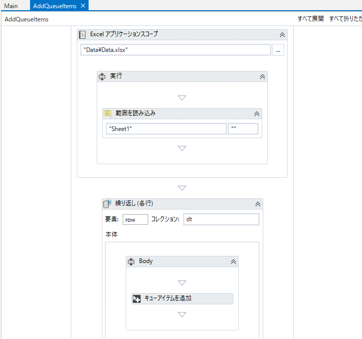The height and width of the screenshot is (339, 362).
Task: Click the "Data¥Data.xlsx" workbook path field
Action: pos(176,50)
